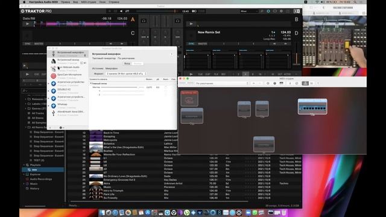Click the help question mark in Audio devices
The height and width of the screenshot is (217, 386).
pyautogui.click(x=171, y=54)
